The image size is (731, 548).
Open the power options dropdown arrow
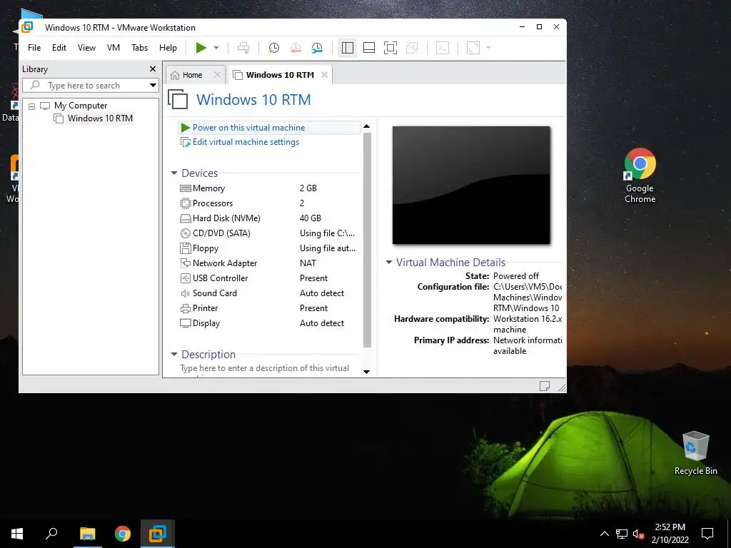pyautogui.click(x=216, y=48)
